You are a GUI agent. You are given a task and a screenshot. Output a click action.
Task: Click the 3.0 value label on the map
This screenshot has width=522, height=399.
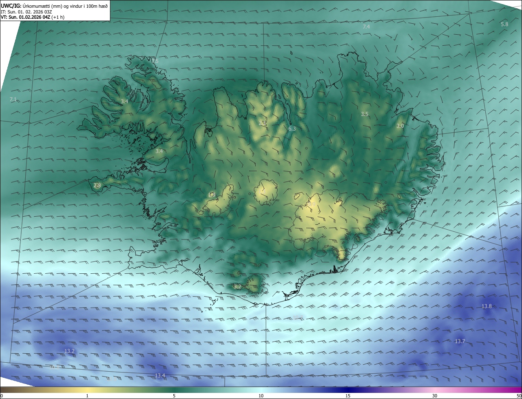pos(400,126)
